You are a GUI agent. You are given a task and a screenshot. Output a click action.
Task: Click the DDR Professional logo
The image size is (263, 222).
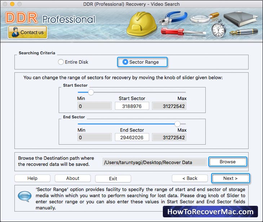click(50, 18)
